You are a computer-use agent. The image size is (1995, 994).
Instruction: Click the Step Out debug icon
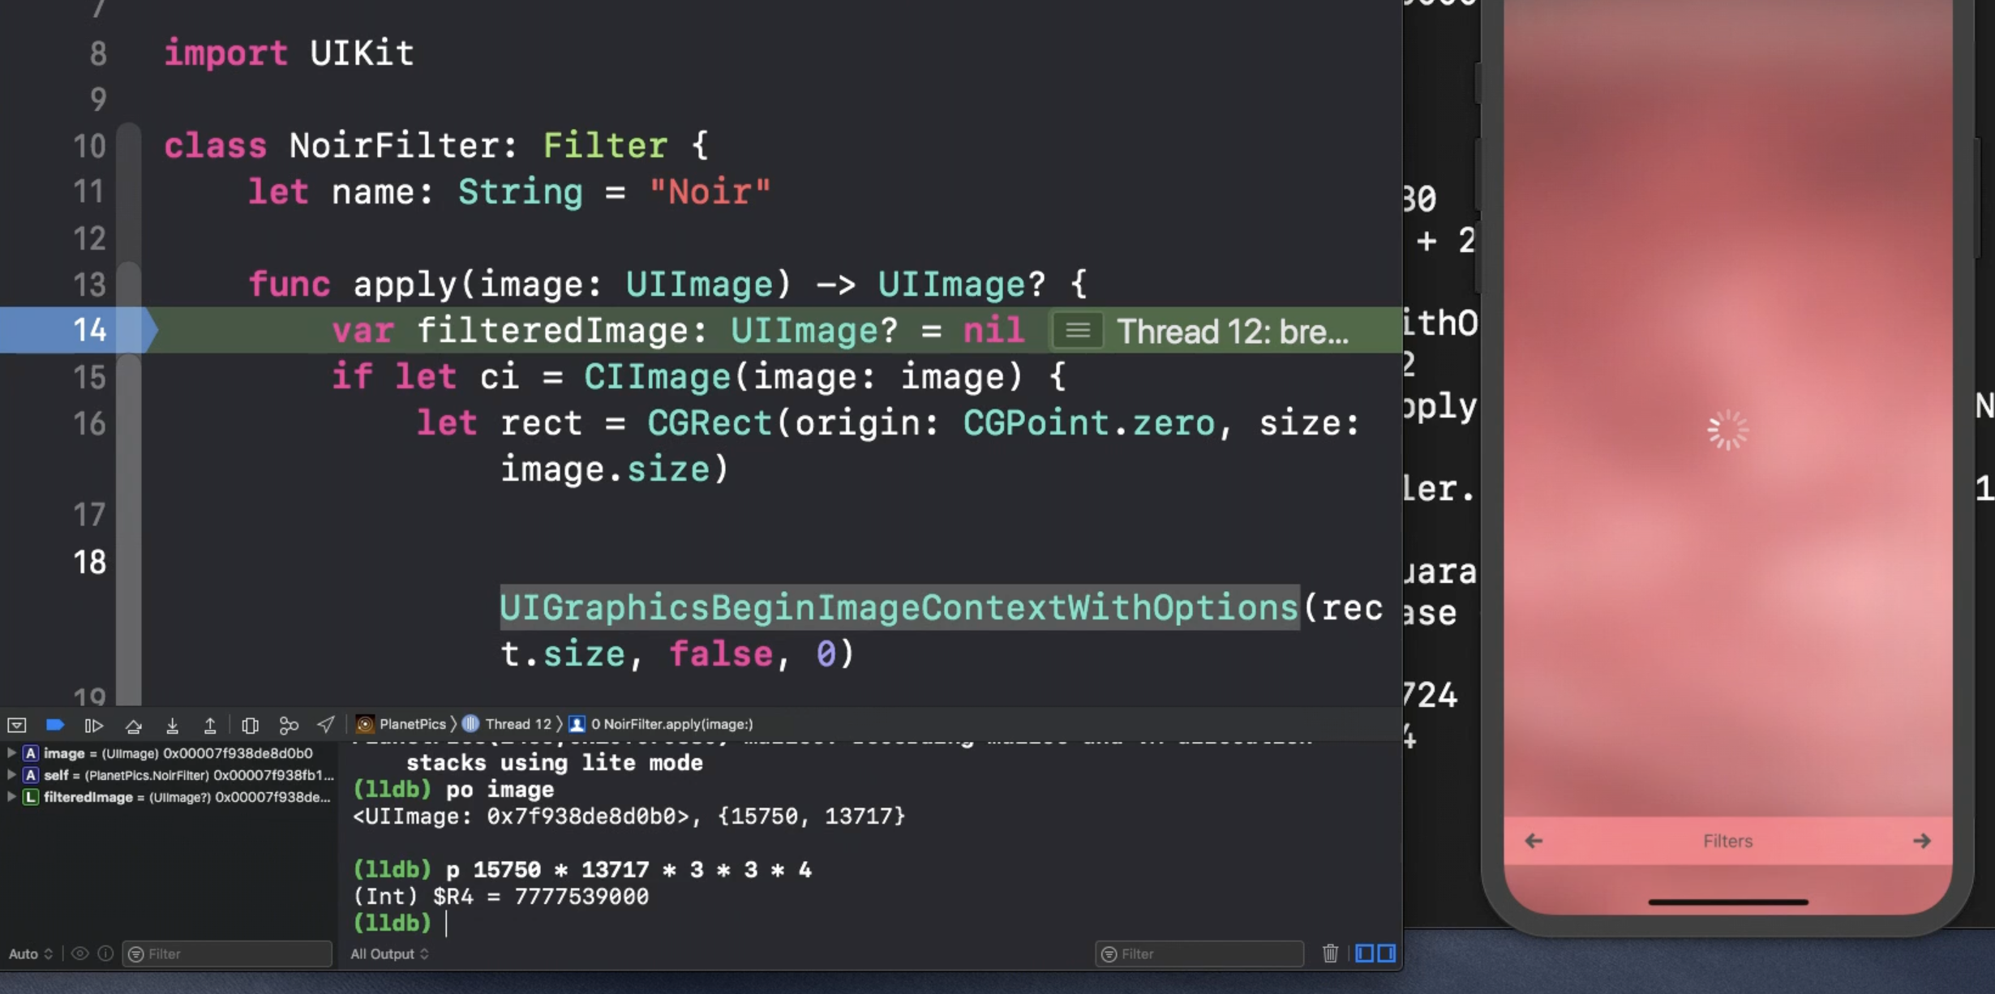click(x=210, y=725)
